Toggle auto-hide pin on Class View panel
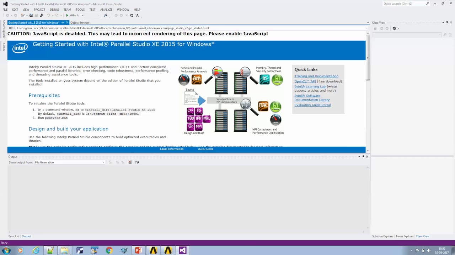455x255 pixels. [447, 22]
